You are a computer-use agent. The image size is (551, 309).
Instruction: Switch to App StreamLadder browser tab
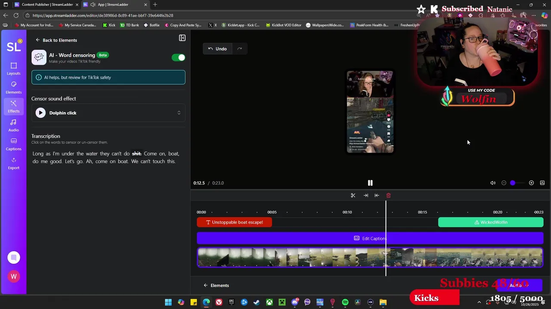pyautogui.click(x=115, y=5)
